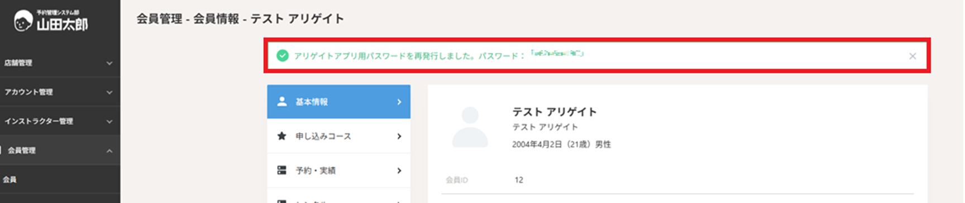
Task: Click the green success checkmark icon
Action: pos(283,56)
